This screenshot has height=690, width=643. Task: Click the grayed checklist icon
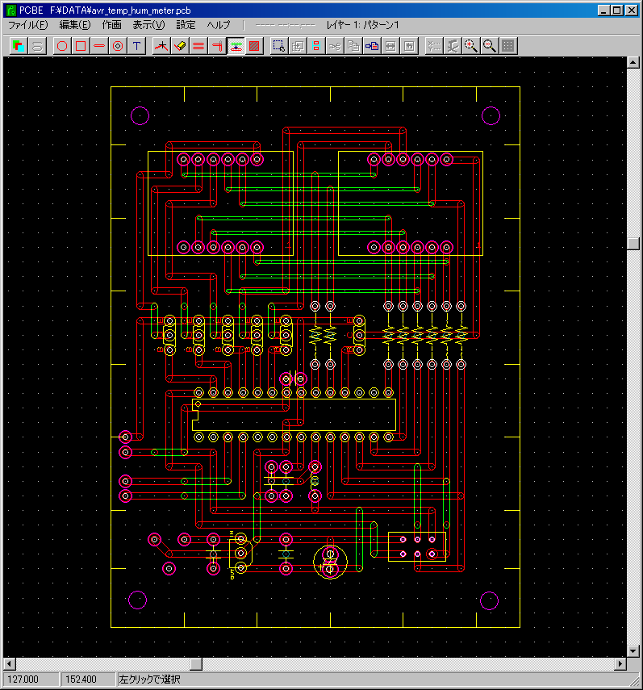tap(434, 46)
